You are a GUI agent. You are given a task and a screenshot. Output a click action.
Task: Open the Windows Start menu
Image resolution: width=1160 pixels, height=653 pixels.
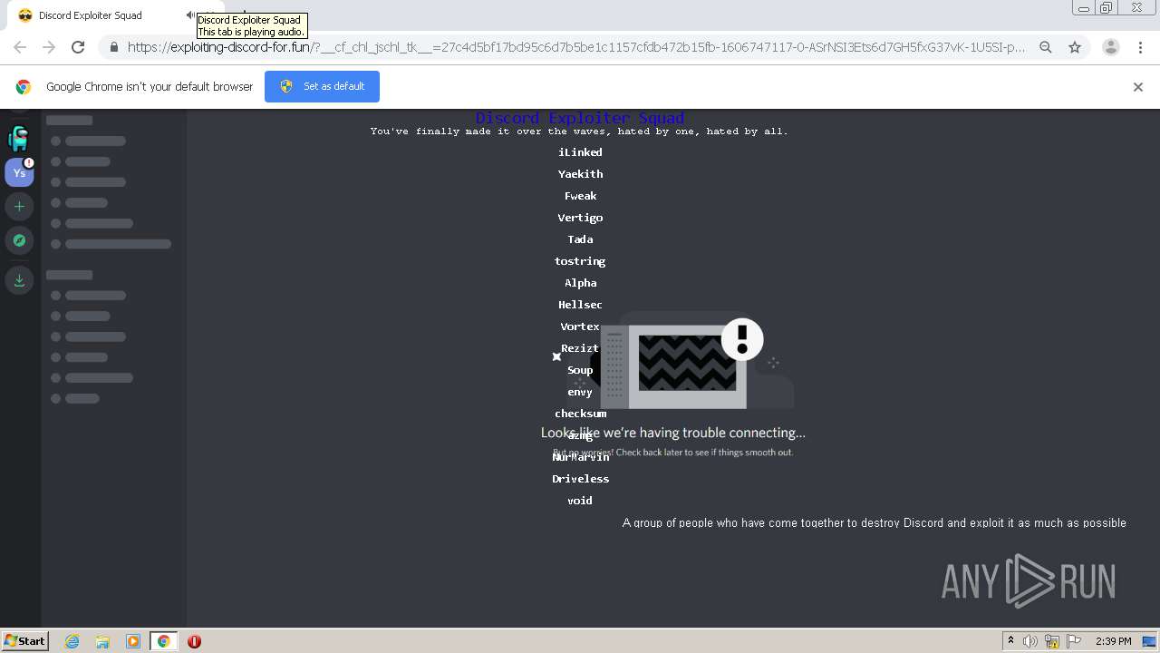point(25,640)
